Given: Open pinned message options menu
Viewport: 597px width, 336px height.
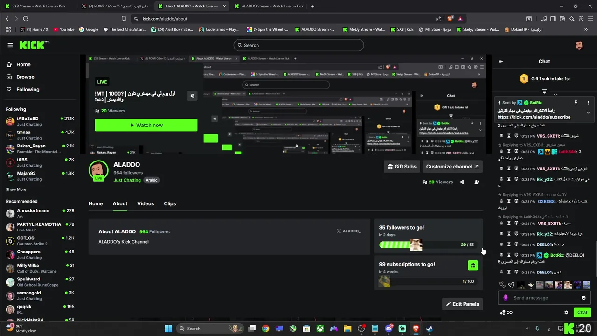Looking at the screenshot, I should (588, 102).
